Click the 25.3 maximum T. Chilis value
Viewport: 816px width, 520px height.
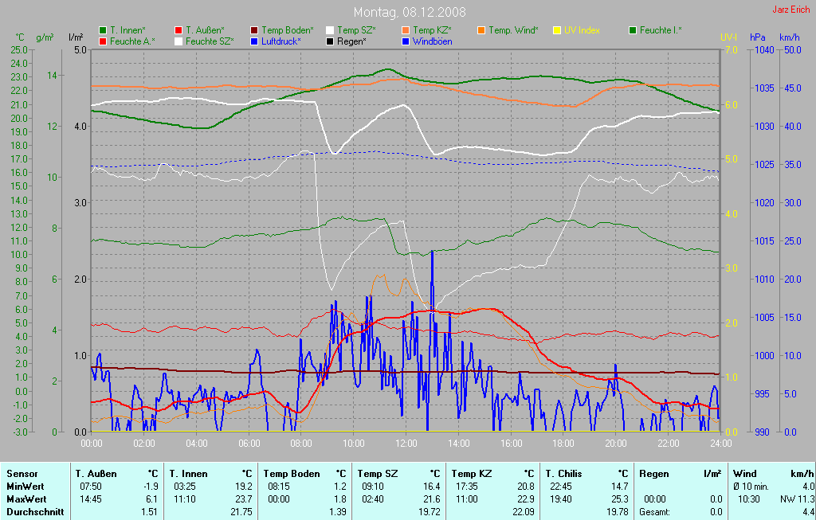click(x=620, y=499)
